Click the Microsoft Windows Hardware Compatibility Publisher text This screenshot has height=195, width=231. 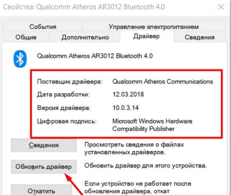coord(152,125)
